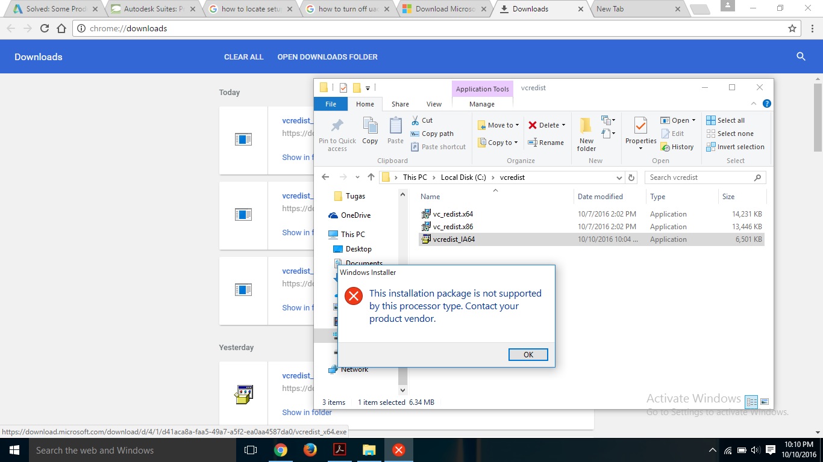Open the Manage tab under Application Tools
The image size is (823, 462).
pyautogui.click(x=482, y=104)
